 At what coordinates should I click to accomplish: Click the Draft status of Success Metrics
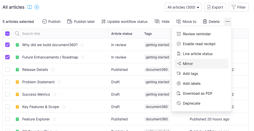coord(115,94)
